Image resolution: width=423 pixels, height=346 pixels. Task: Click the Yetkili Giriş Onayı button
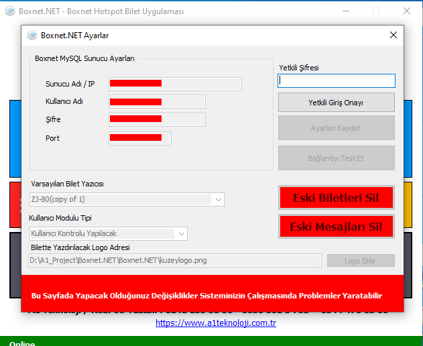tap(337, 103)
